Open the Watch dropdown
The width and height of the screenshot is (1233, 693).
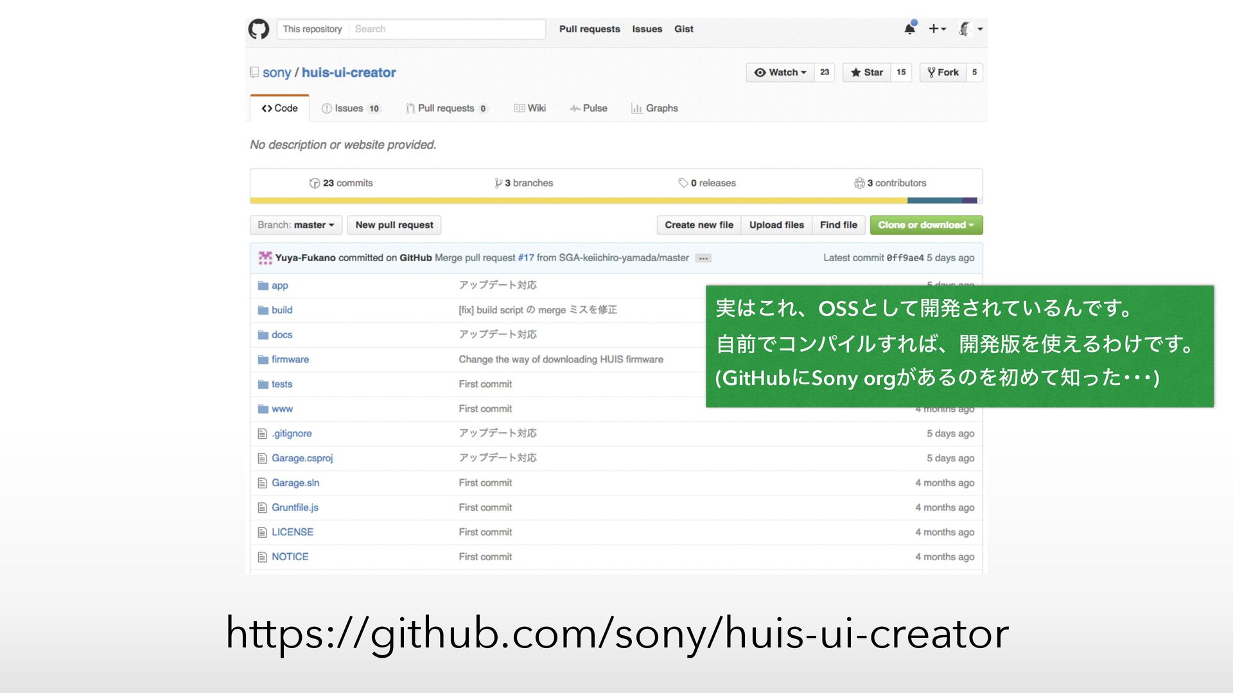point(780,73)
